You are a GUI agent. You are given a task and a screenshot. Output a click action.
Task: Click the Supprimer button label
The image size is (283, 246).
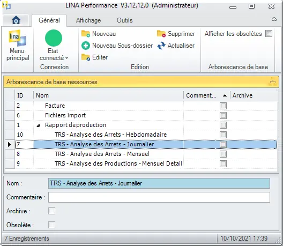click(x=181, y=34)
